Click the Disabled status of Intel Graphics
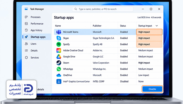 124,81
